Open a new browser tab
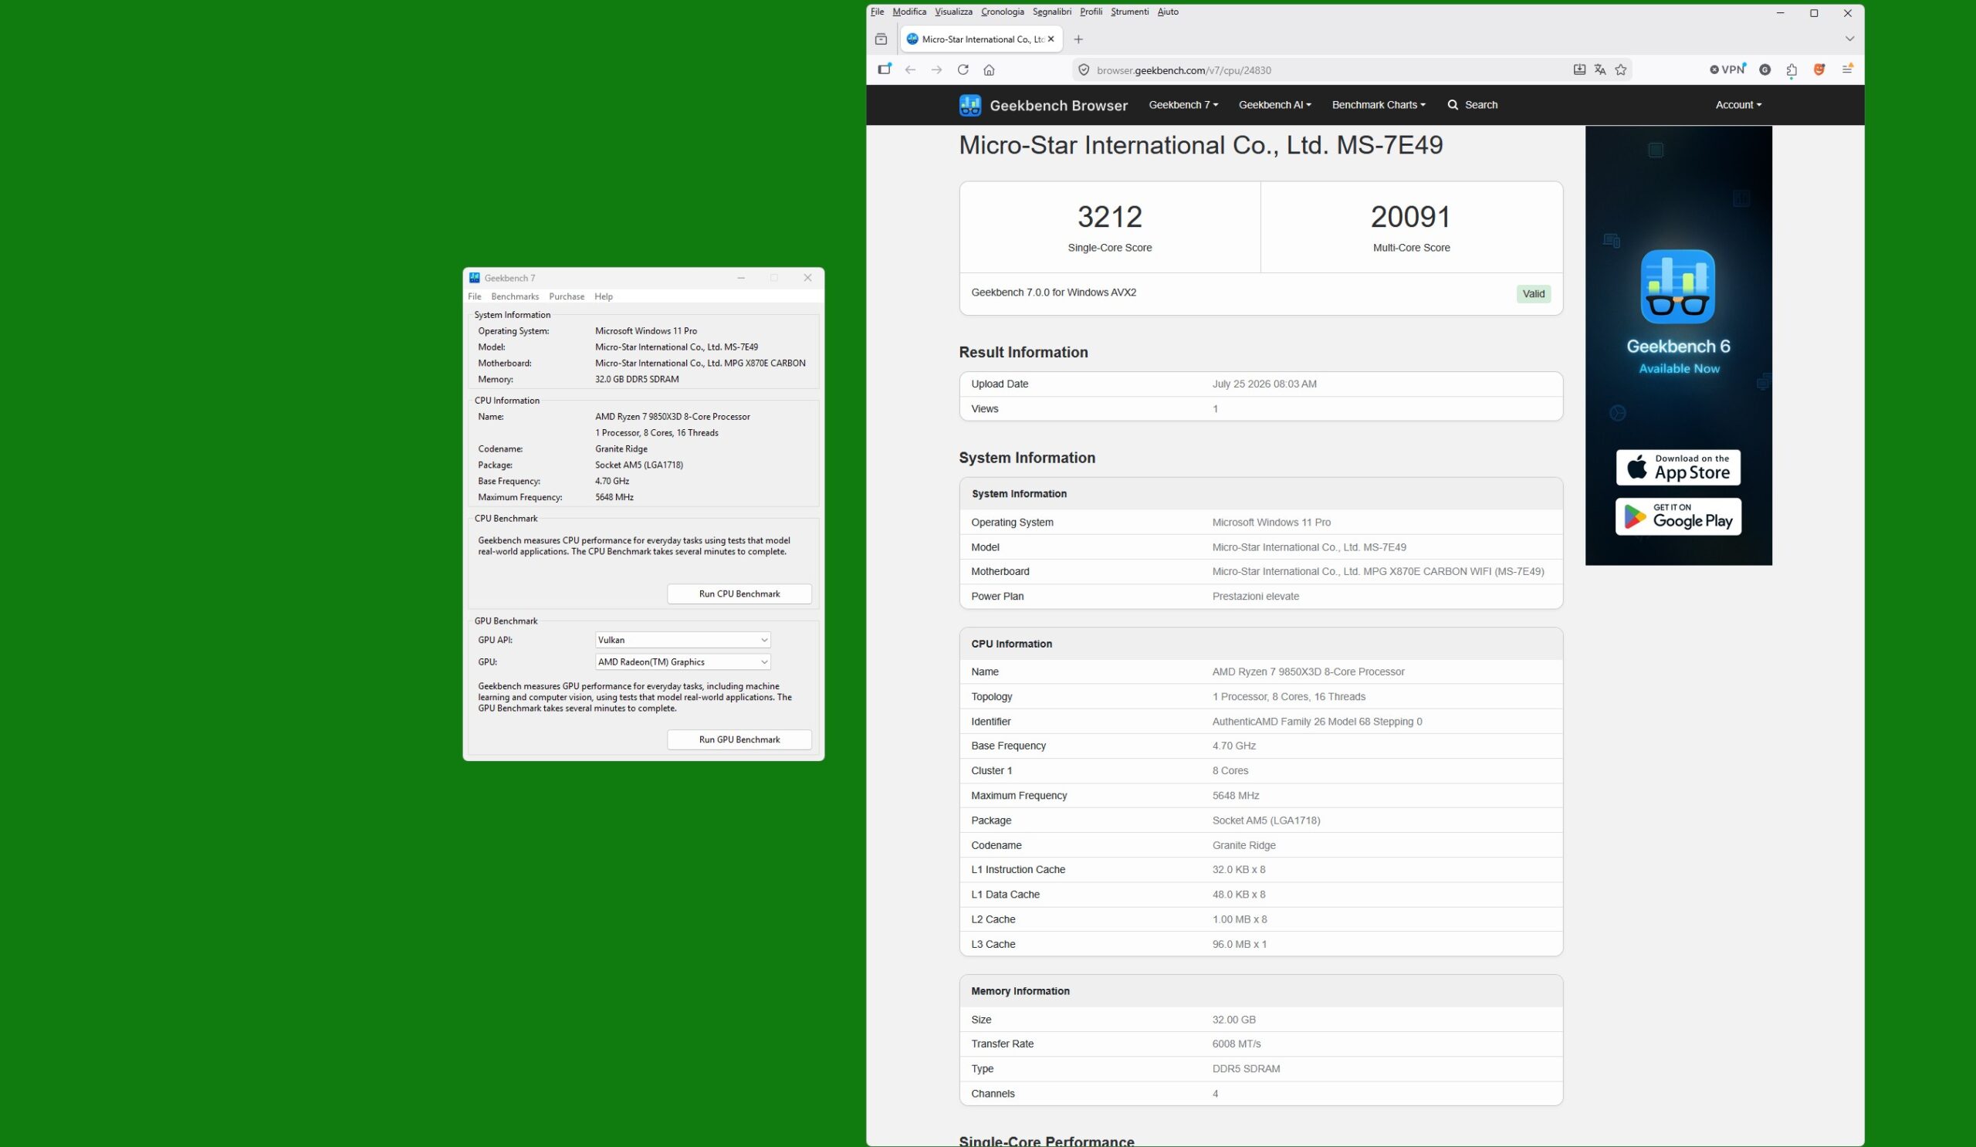This screenshot has width=1976, height=1147. [x=1078, y=39]
